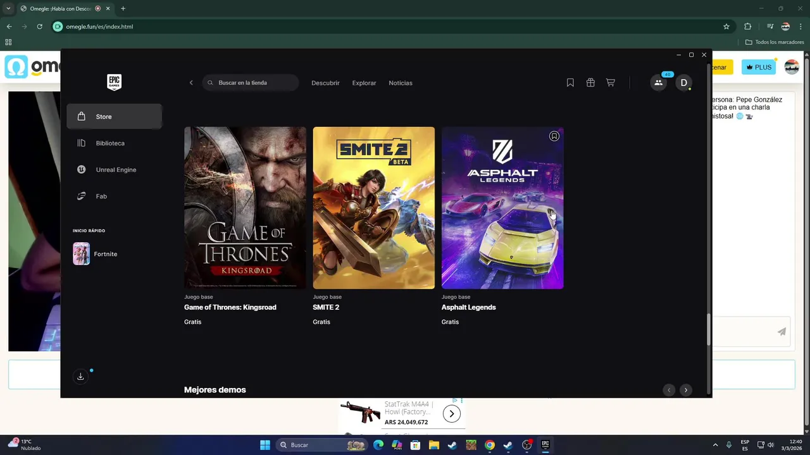
Task: Focus the Buscar en la tienda field
Action: [251, 83]
